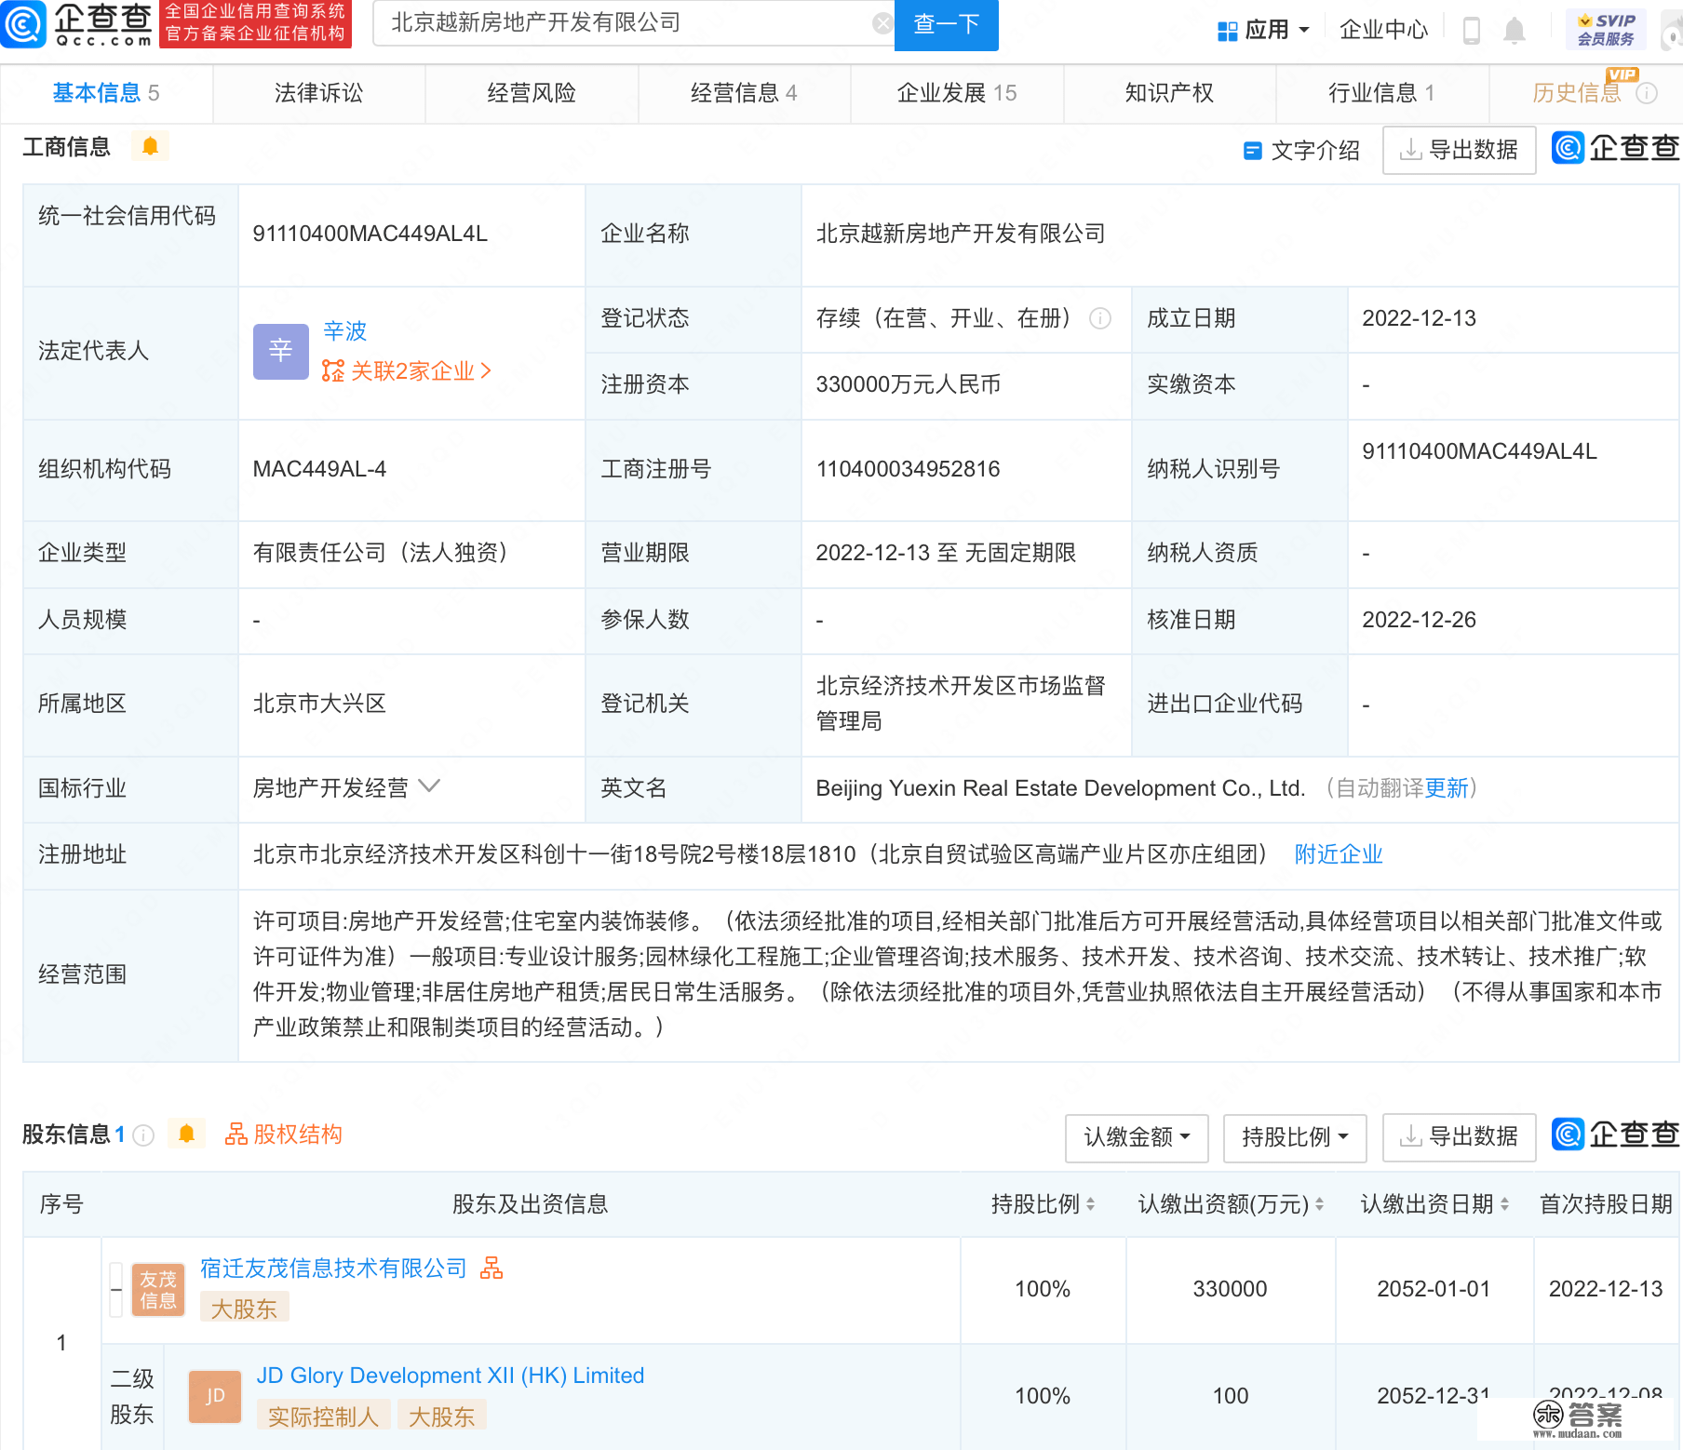Click 导出数据 in the 工商信息 section
This screenshot has height=1450, width=1683.
pos(1459,150)
